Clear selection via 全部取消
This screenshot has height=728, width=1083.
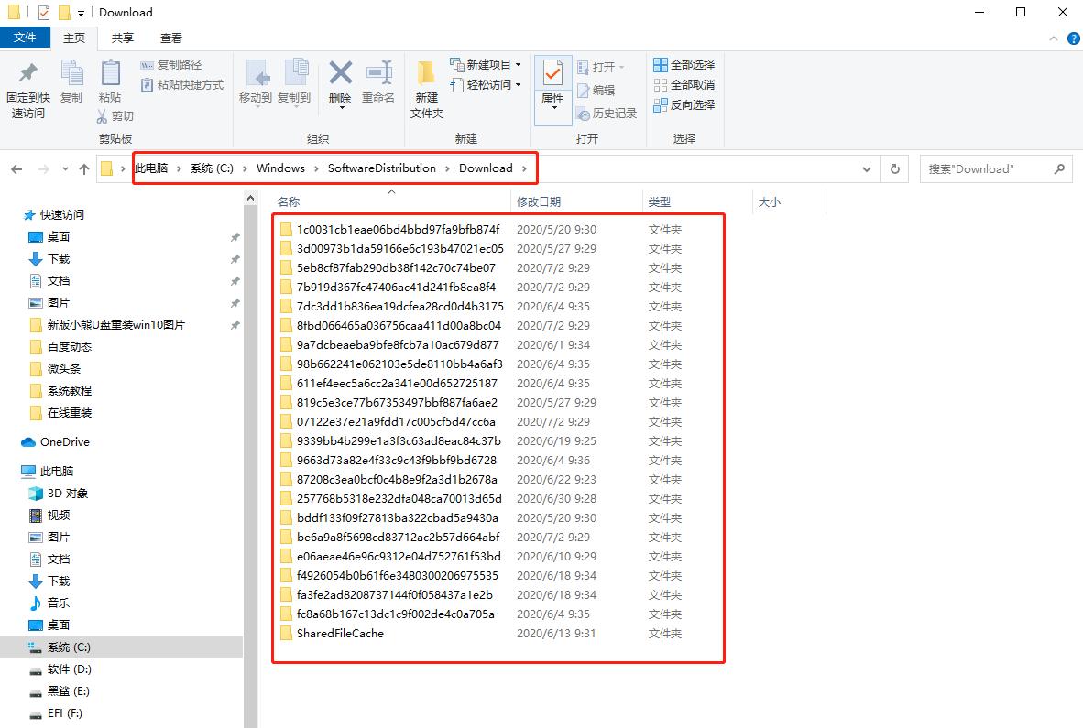pos(683,84)
